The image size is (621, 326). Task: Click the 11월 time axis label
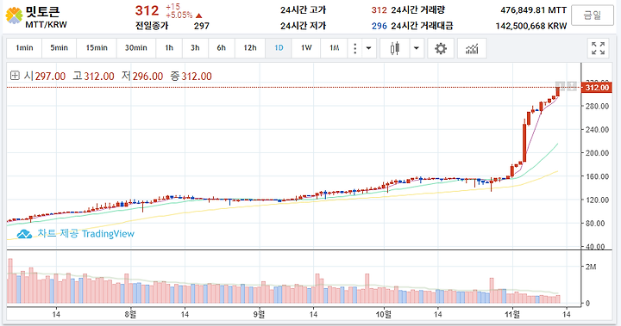(x=512, y=315)
